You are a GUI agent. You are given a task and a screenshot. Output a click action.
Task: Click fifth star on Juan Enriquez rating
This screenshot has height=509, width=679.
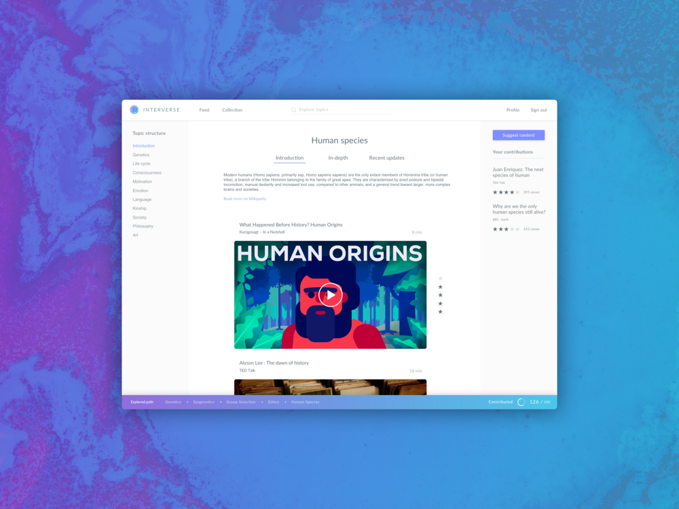click(x=517, y=192)
